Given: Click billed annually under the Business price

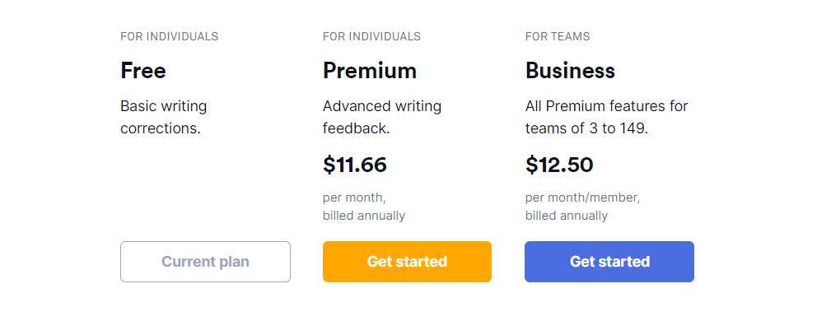Looking at the screenshot, I should [567, 216].
